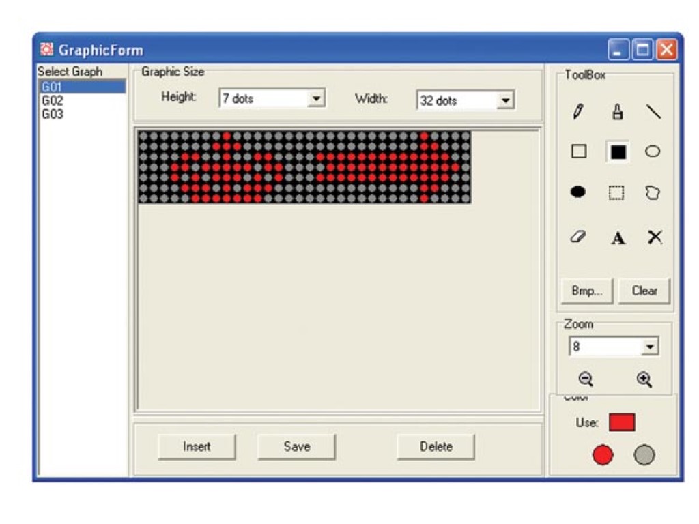Screen dimensions: 699x524
Task: Select the Text tool
Action: click(618, 238)
